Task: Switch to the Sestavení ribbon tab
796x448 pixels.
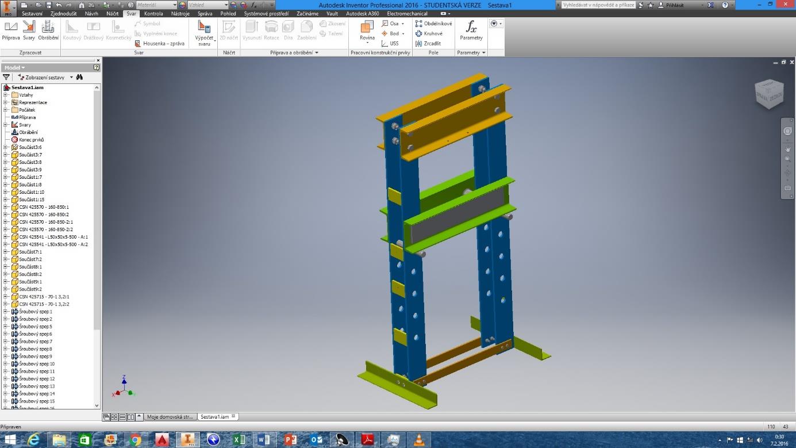Action: (x=32, y=13)
